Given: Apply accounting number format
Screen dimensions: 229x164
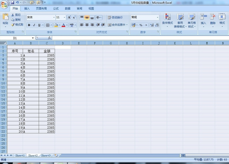Looking at the screenshot, I should tap(133, 25).
